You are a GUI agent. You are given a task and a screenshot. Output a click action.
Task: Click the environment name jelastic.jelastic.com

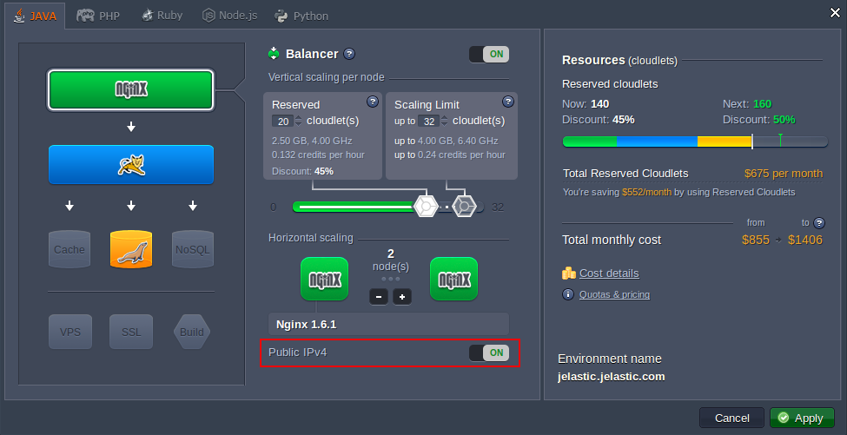click(612, 377)
